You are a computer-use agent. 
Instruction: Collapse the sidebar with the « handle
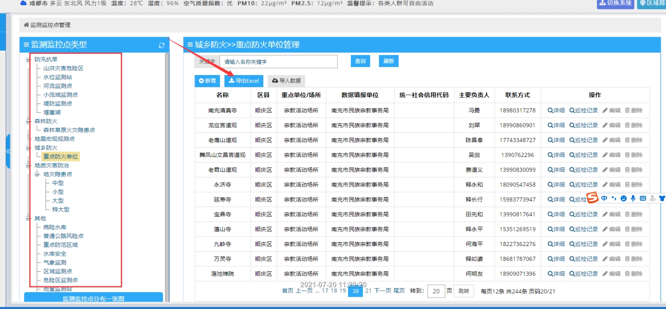coord(8,151)
